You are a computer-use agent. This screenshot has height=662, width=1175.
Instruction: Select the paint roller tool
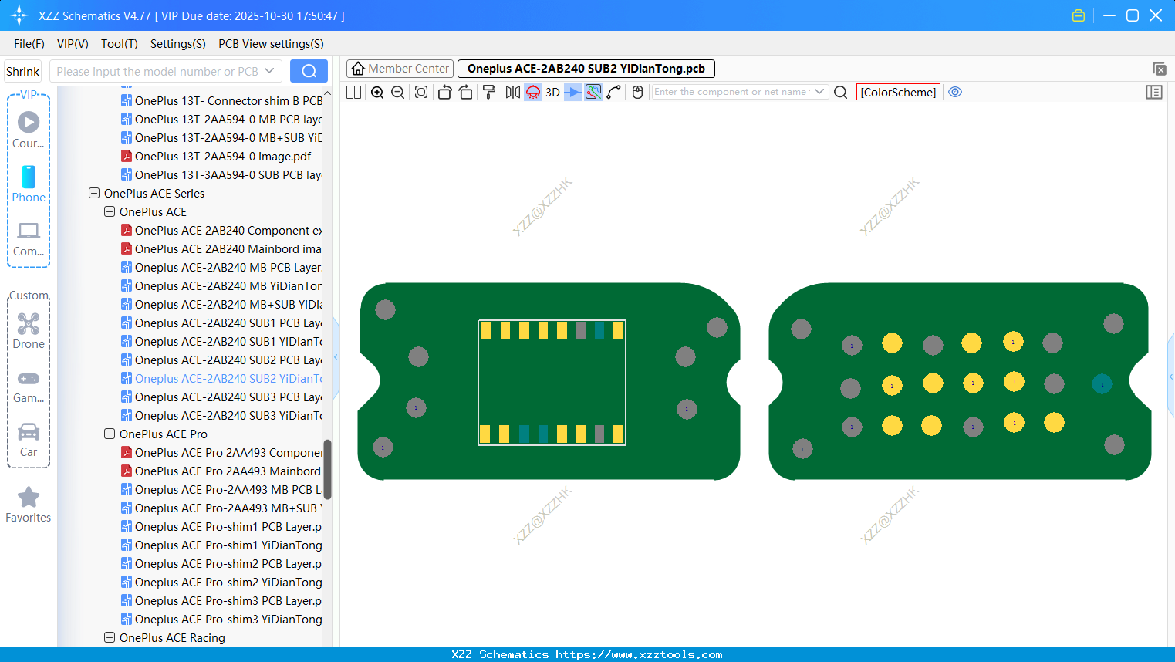click(489, 92)
